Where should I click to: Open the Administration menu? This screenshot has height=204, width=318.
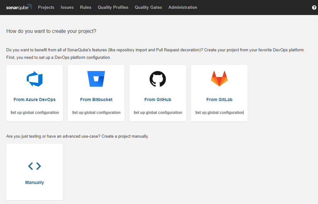pyautogui.click(x=183, y=7)
